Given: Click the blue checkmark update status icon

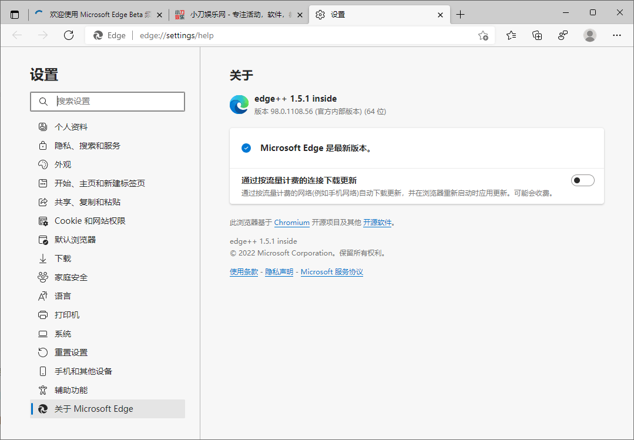Looking at the screenshot, I should click(246, 148).
